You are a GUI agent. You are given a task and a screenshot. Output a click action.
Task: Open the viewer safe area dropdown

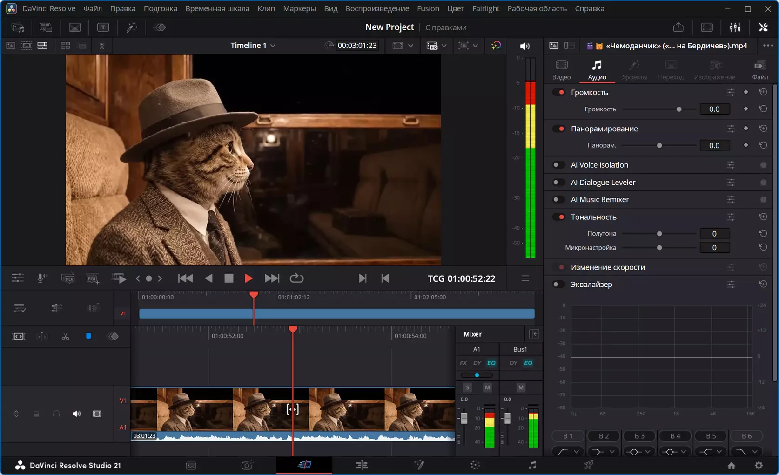[x=410, y=46]
